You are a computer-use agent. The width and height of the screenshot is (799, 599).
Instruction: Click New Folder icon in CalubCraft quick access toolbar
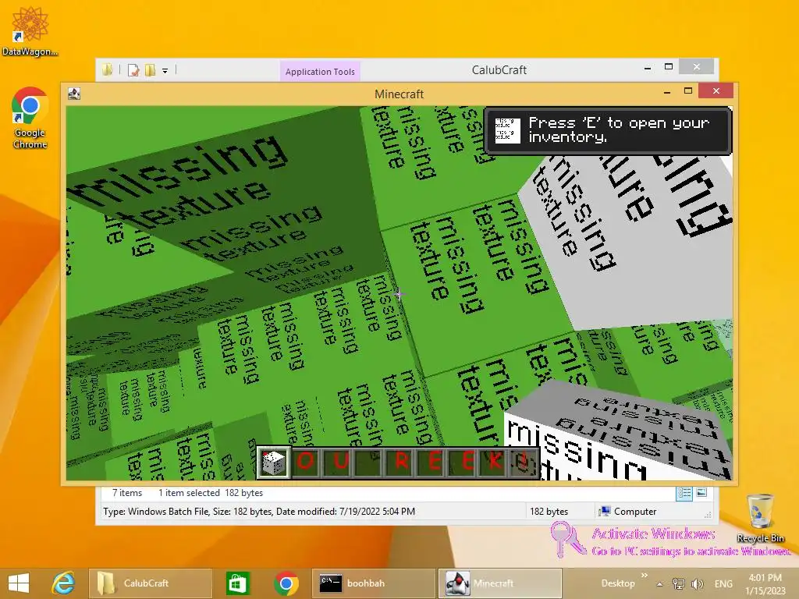click(150, 70)
